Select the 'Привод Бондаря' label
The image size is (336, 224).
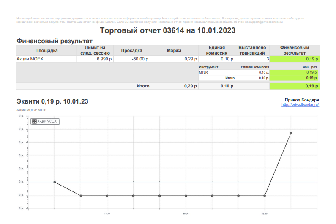[x=302, y=100]
